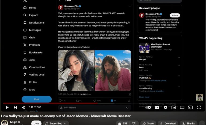Viewport: 206px width, 125px height.
Task: Switch to miniplayer mode
Action: click(174, 107)
